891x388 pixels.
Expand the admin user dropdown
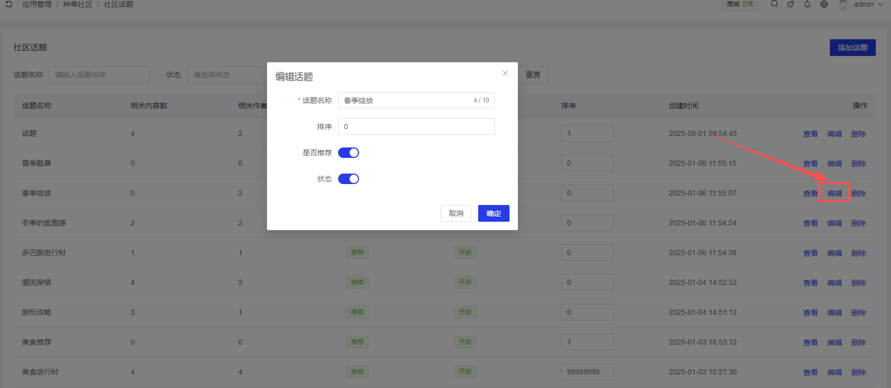point(881,4)
